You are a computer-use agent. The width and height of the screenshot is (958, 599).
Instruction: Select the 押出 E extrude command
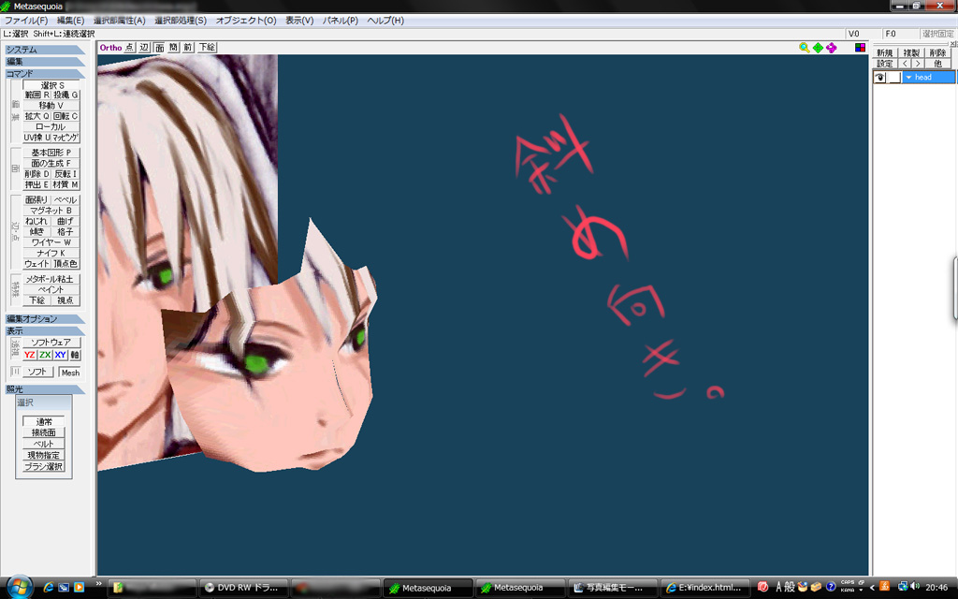click(36, 184)
